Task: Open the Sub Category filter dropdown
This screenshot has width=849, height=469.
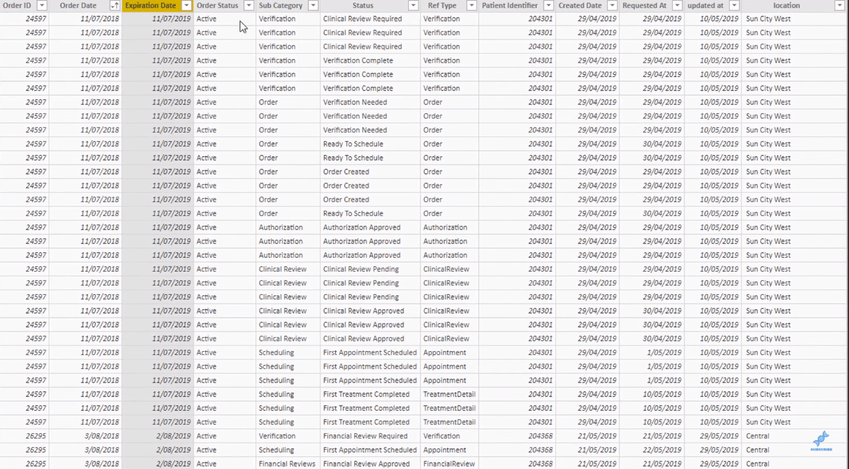Action: point(313,6)
